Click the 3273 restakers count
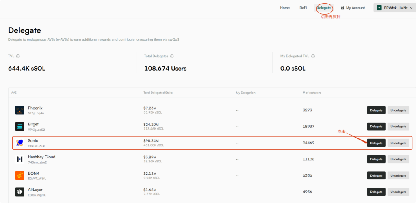 pyautogui.click(x=307, y=110)
